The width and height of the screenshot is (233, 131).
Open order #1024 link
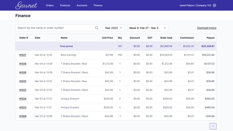tap(23, 99)
